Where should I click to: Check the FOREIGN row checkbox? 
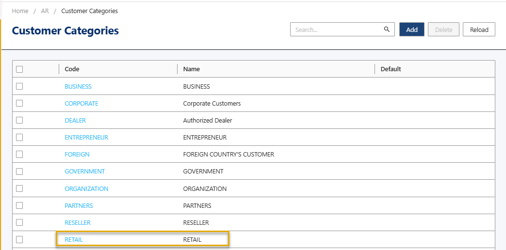click(x=19, y=155)
